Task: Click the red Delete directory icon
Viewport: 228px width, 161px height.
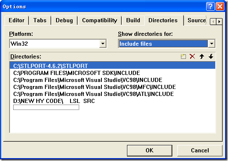Action: coord(193,56)
